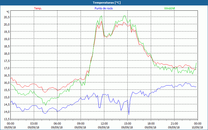Click the 06:00 time axis label
Screen dimensions: 208x130
(x=57, y=123)
